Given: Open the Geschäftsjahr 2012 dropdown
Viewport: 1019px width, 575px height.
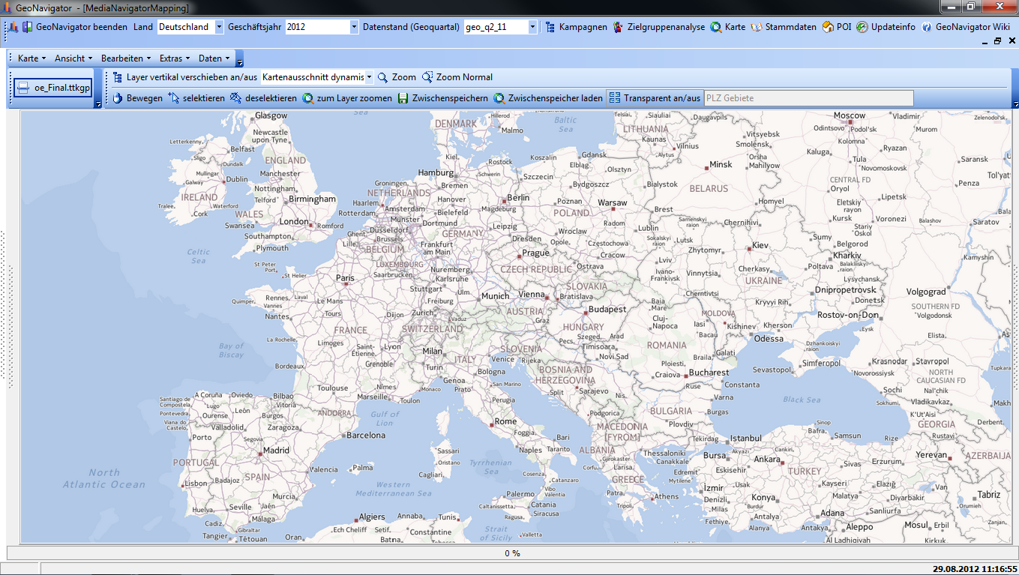Looking at the screenshot, I should pyautogui.click(x=354, y=27).
